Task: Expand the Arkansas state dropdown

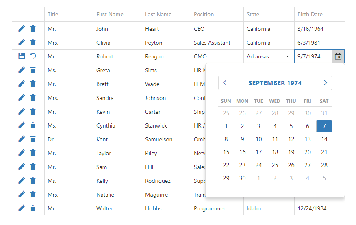Action: pyautogui.click(x=287, y=56)
